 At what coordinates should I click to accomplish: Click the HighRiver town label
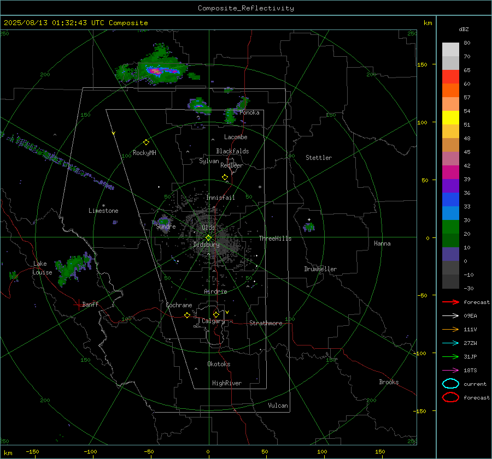(226, 383)
